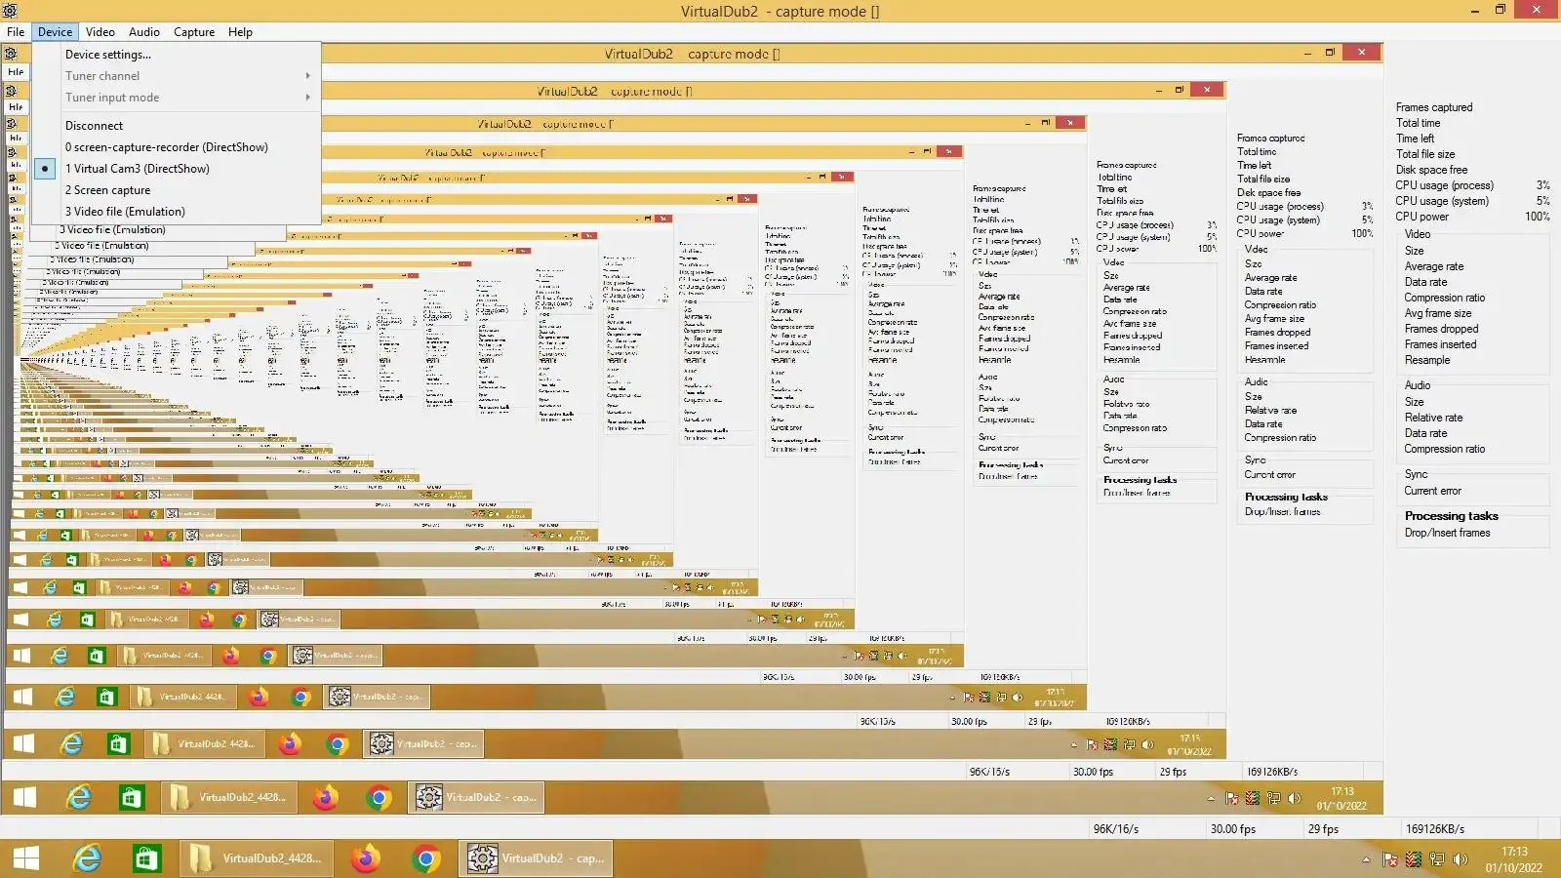Click 'Frames captured' in the rightmost info panel
Screen dimensions: 1561x878
(1434, 107)
